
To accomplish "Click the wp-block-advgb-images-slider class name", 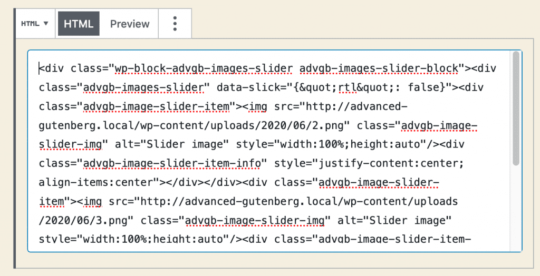I will [x=204, y=68].
